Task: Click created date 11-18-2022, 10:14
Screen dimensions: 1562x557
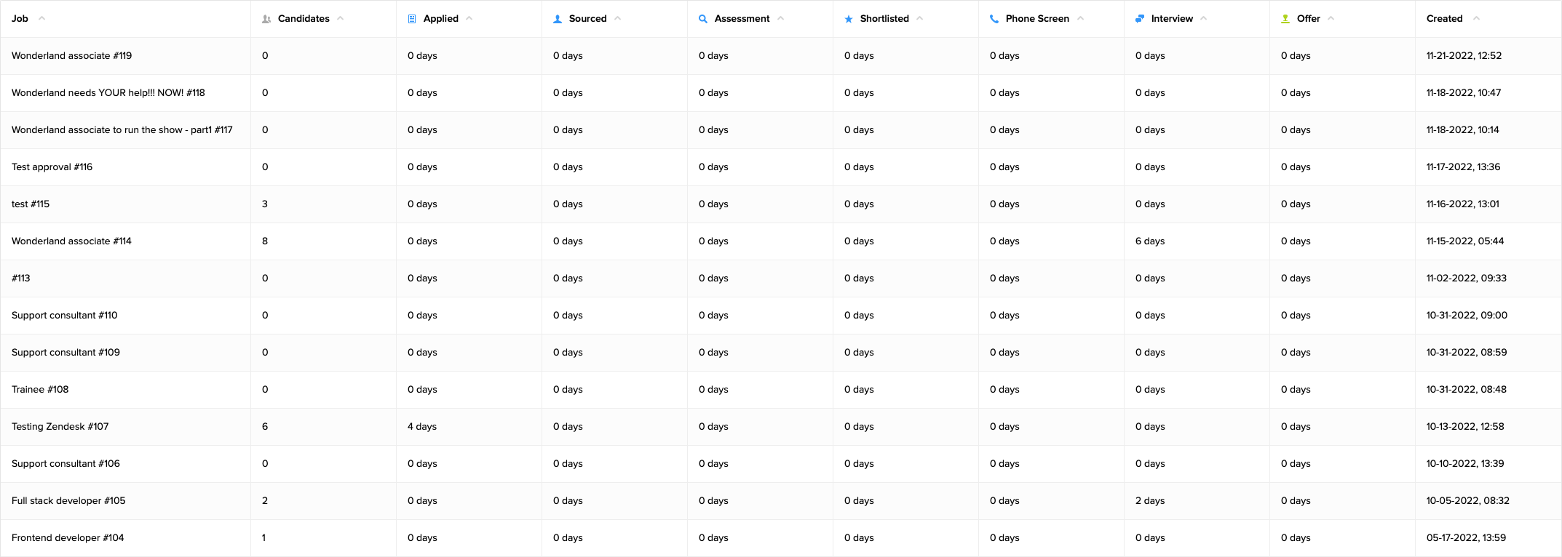Action: pos(1463,130)
